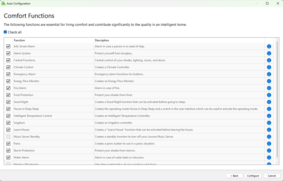Click info icon for Music Server Standby

pos(269,137)
